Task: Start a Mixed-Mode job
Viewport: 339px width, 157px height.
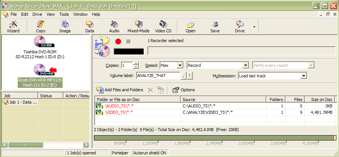Action: coord(138,27)
